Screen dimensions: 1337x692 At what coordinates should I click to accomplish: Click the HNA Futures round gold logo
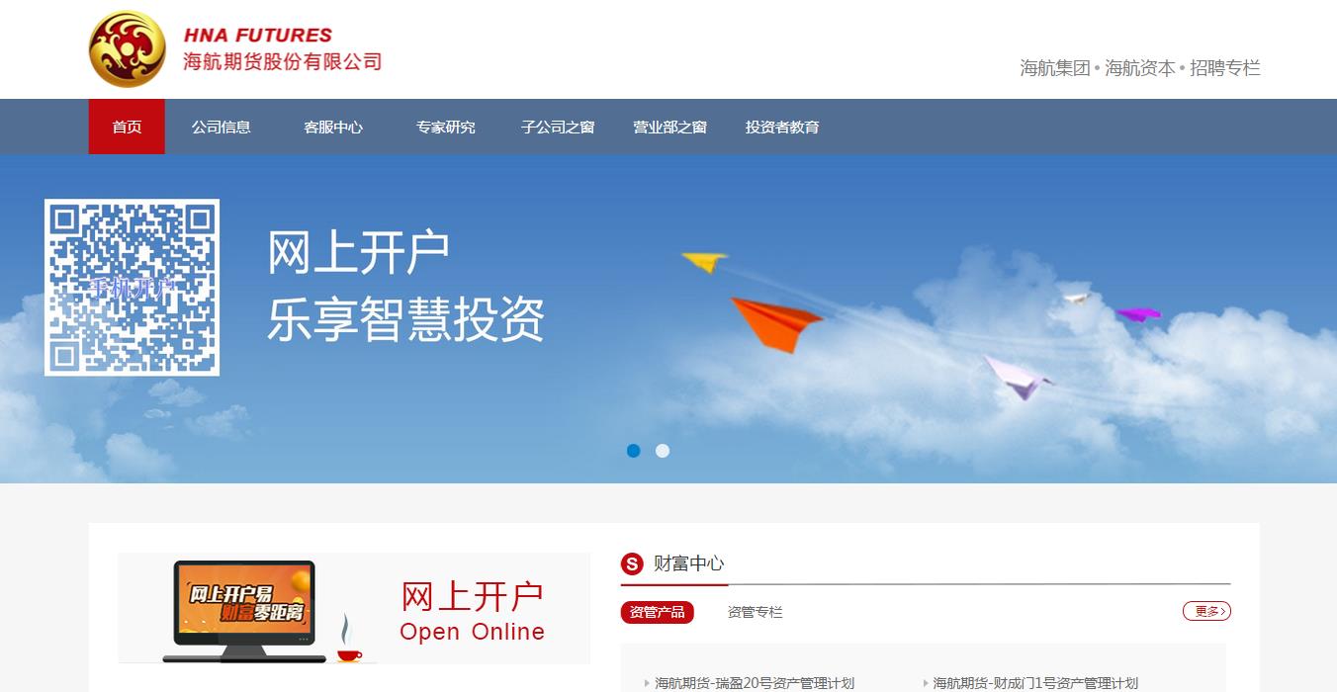(x=128, y=49)
